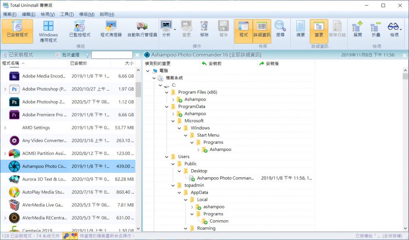Viewport: 409px width, 240px height.
Task: Open the 工具(T) menu
Action: [67, 14]
